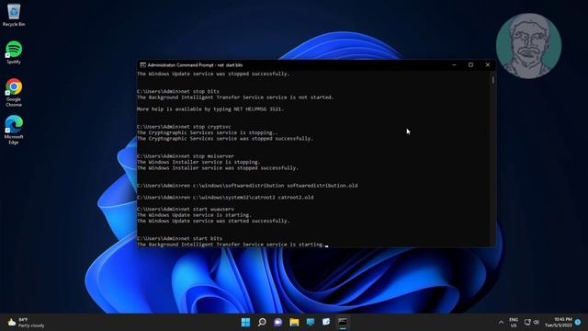This screenshot has height=331, width=588.
Task: Launch Spotify from the desktop
Action: point(14,52)
